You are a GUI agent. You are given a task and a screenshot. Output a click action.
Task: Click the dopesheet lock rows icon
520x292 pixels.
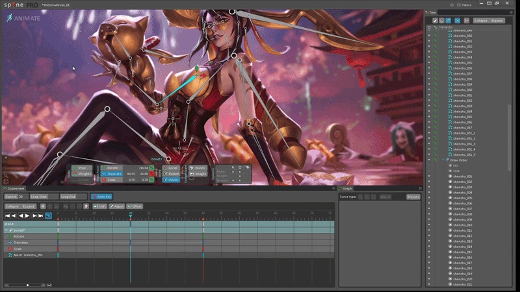coord(43,206)
